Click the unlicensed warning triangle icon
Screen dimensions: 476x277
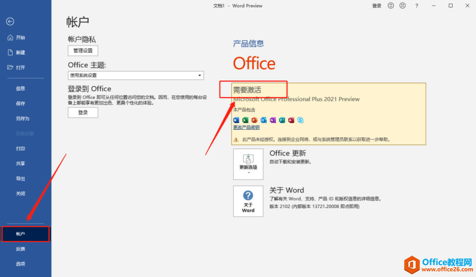[x=236, y=139]
